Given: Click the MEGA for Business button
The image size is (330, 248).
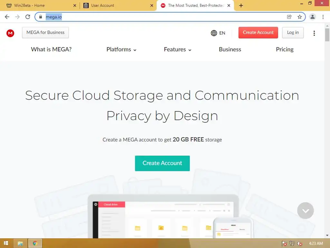Looking at the screenshot, I should [x=45, y=33].
